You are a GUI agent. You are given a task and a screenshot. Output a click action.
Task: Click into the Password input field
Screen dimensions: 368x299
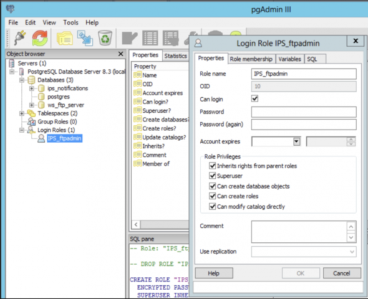[x=304, y=112]
